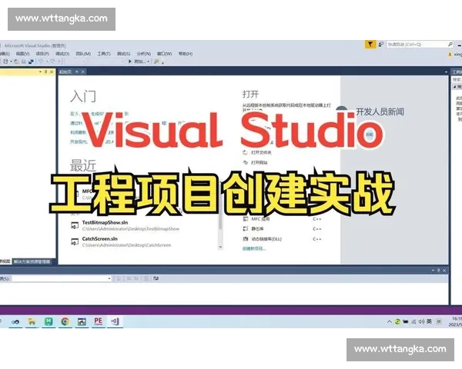Close the 起始页 tab
Viewport: 462px width, 369px height.
click(x=83, y=71)
